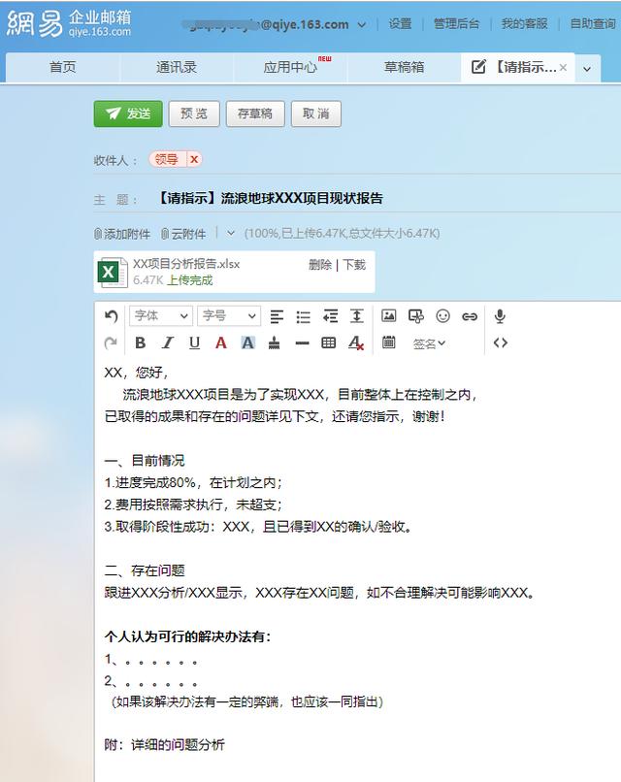Select the 【请指示… compose tab
The width and height of the screenshot is (621, 782).
(x=519, y=67)
